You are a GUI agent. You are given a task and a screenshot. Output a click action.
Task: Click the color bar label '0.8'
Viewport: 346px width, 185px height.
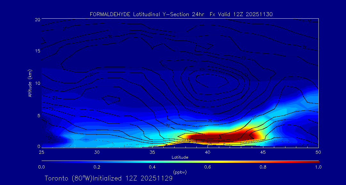[x=263, y=167]
